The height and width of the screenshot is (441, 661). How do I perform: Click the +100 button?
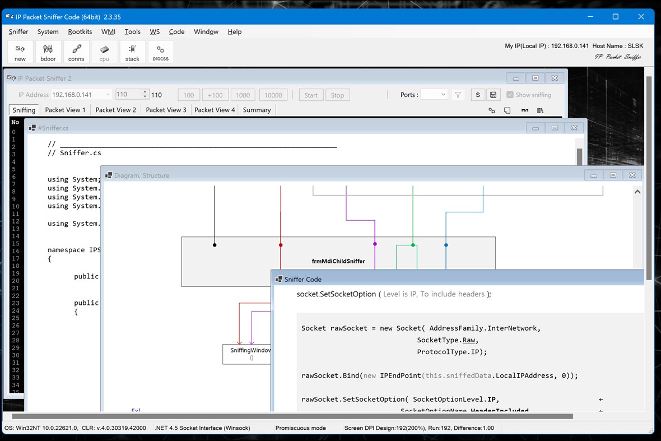(x=215, y=95)
